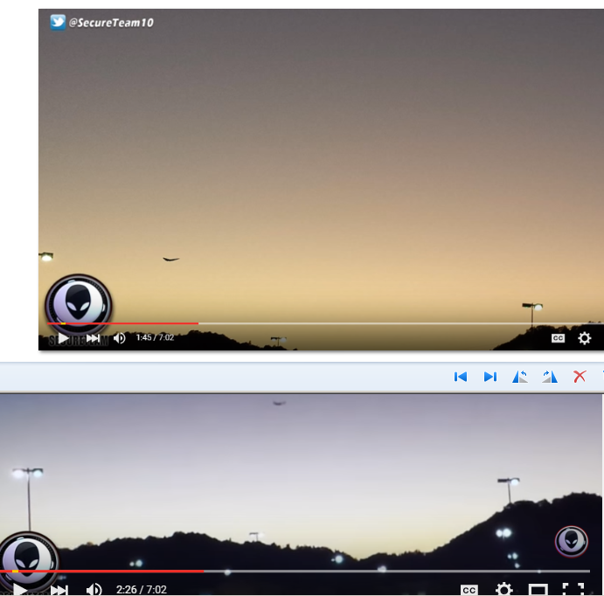Skip to next video in upper player

tap(93, 338)
